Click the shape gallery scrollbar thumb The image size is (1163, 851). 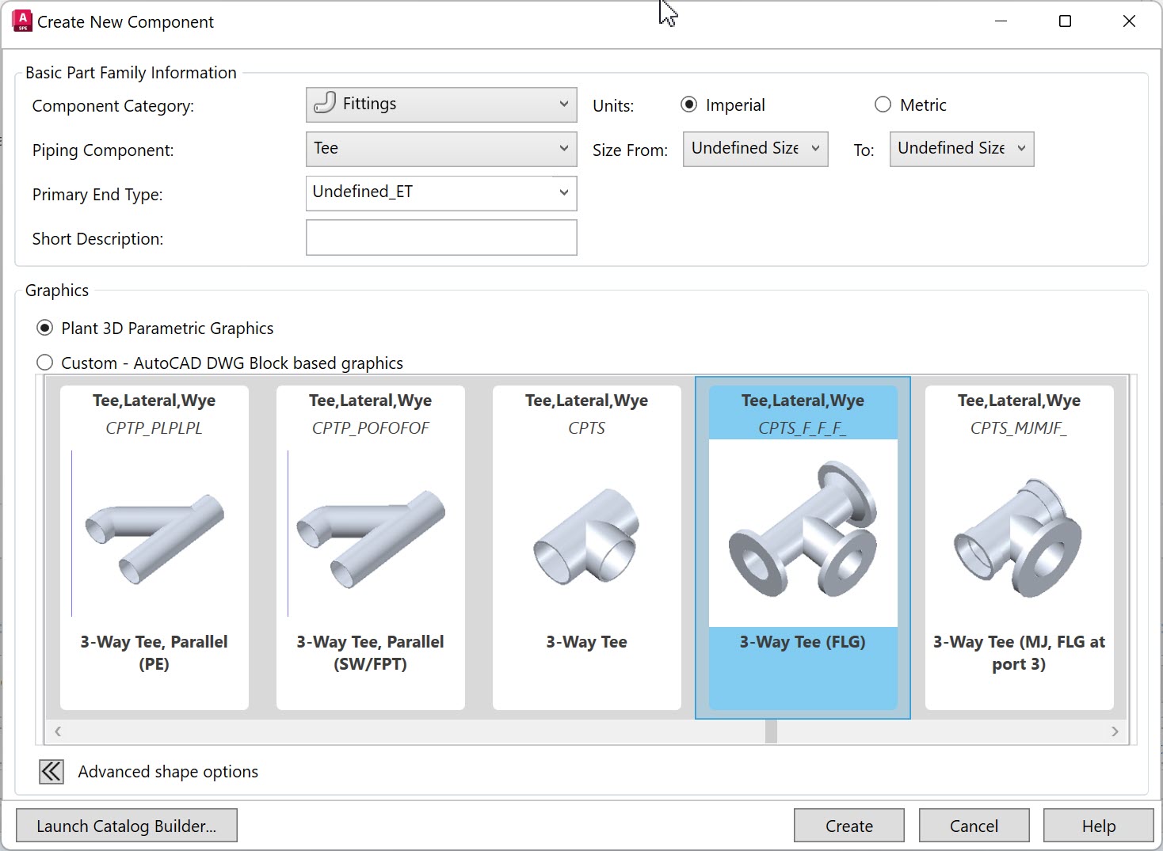click(x=771, y=731)
